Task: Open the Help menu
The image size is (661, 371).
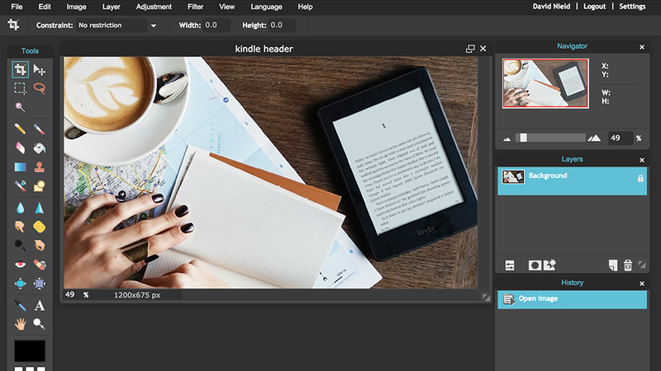Action: point(305,7)
